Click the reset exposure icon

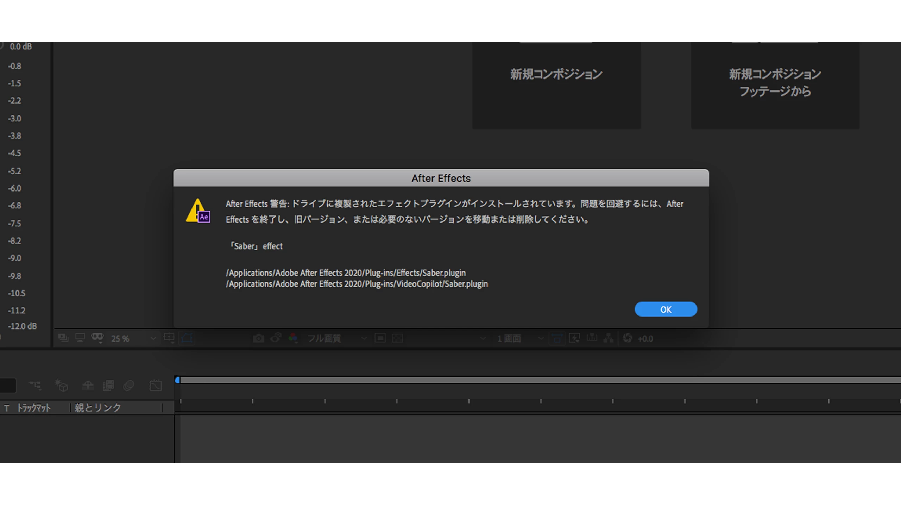pos(627,338)
